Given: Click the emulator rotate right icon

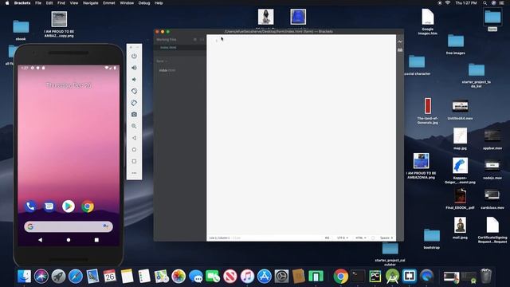Looking at the screenshot, I should coord(134,103).
